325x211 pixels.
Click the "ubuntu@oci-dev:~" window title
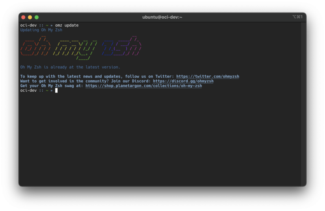162,17
